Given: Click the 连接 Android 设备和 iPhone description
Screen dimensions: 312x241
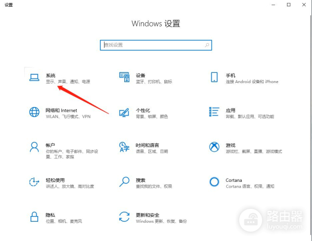Looking at the screenshot, I should pos(252,82).
